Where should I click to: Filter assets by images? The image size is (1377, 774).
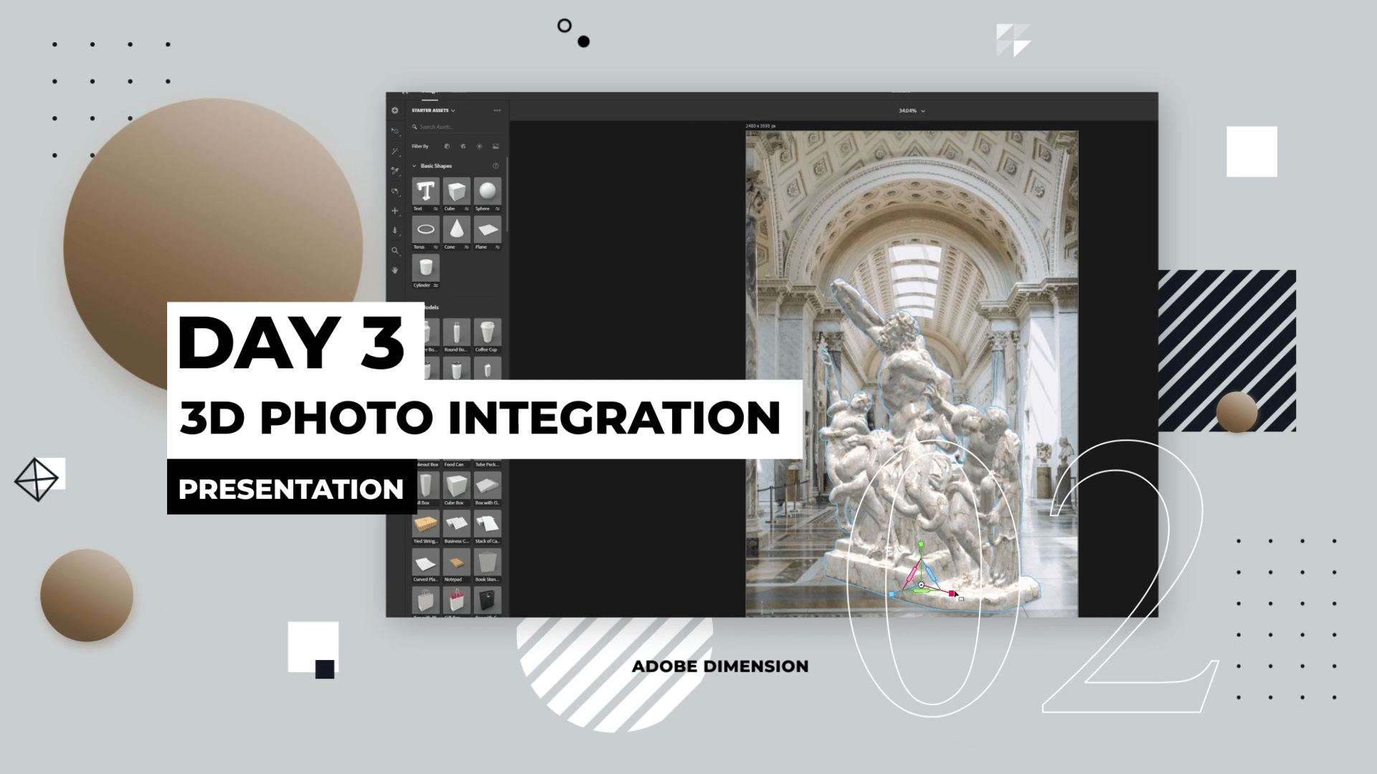496,146
